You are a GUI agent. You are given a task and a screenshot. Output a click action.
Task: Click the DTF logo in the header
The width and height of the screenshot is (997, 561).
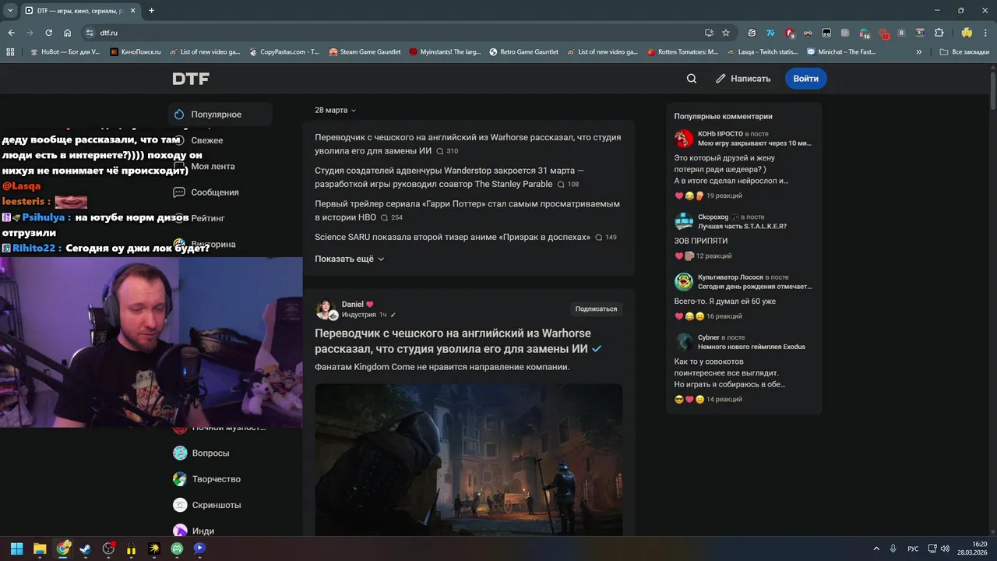pyautogui.click(x=191, y=79)
